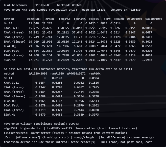Viewport: 166px width, 147px height.
Task: Click the 'flicker/excess: lower=better' legend line
Action: coord(65,133)
